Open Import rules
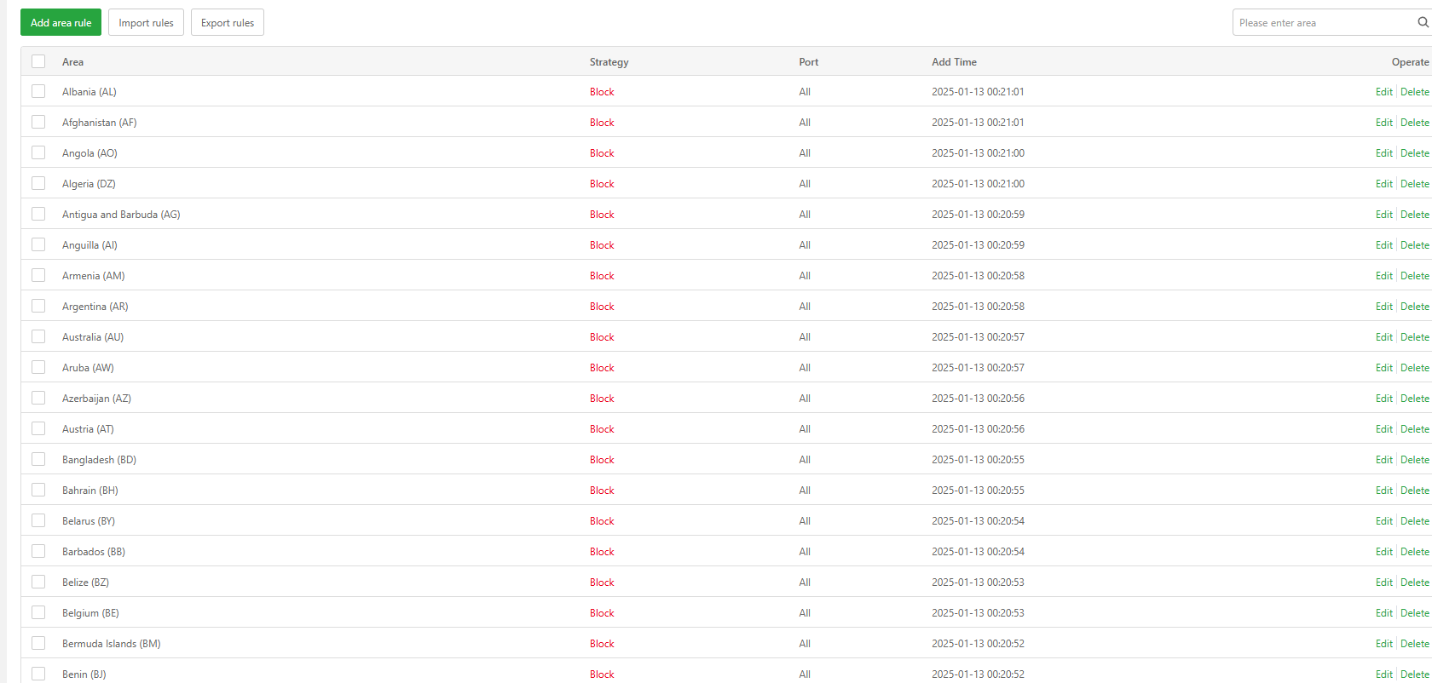This screenshot has width=1432, height=683. [x=146, y=23]
